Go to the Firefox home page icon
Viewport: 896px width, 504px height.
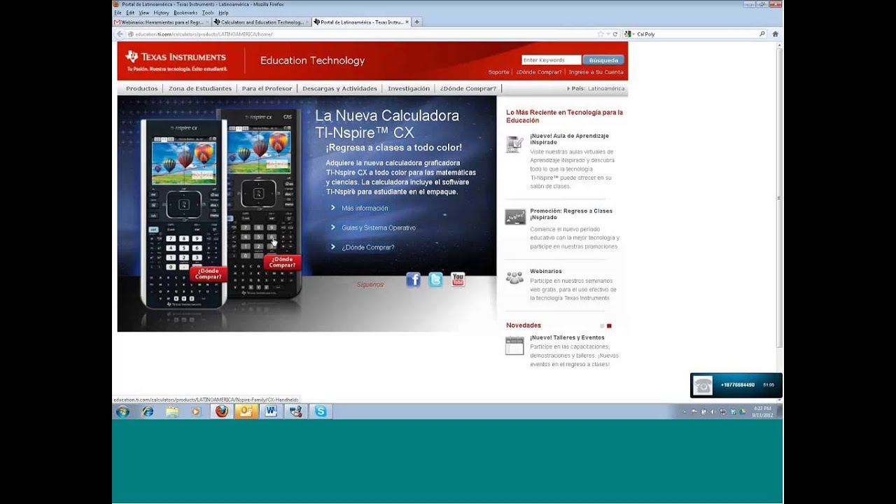pyautogui.click(x=775, y=34)
